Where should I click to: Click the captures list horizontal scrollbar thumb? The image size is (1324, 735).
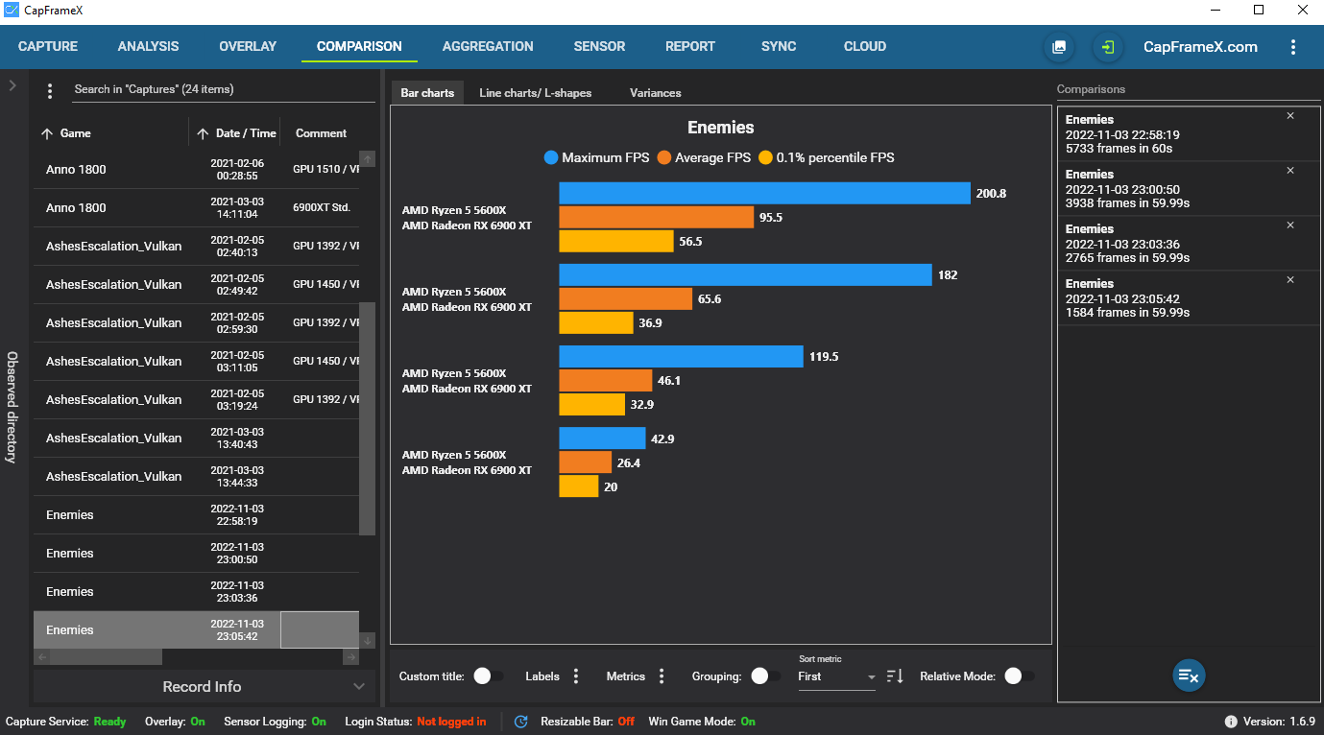pyautogui.click(x=106, y=657)
